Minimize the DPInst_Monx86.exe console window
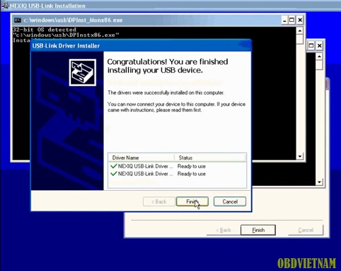Viewport: 341px width, 271px height. pos(284,20)
